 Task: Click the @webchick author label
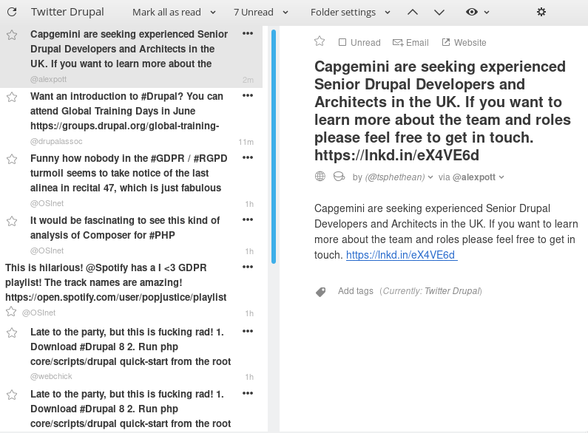(x=51, y=376)
